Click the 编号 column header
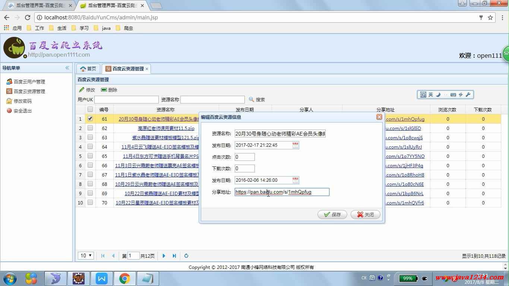 coord(104,109)
